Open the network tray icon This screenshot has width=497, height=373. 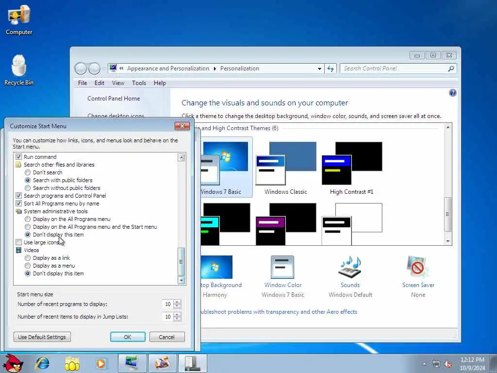point(436,364)
